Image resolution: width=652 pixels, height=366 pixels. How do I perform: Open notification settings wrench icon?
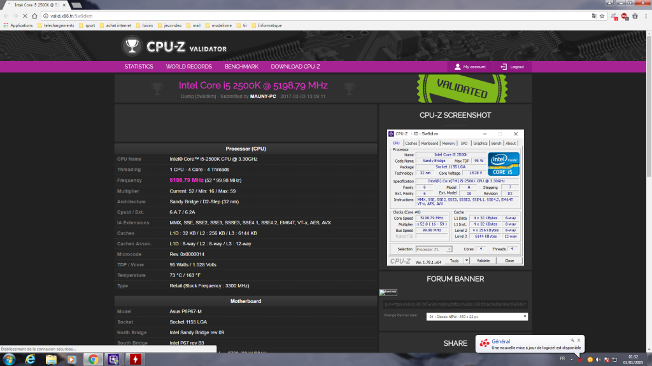pos(572,341)
